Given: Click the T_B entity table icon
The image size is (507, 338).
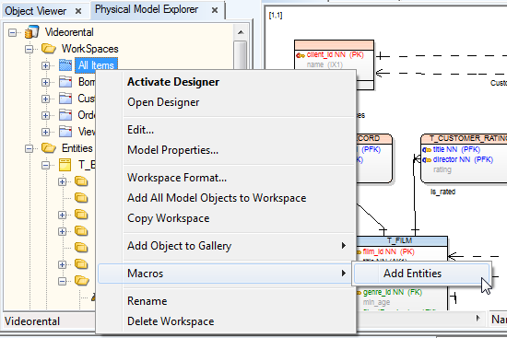Looking at the screenshot, I should [65, 165].
